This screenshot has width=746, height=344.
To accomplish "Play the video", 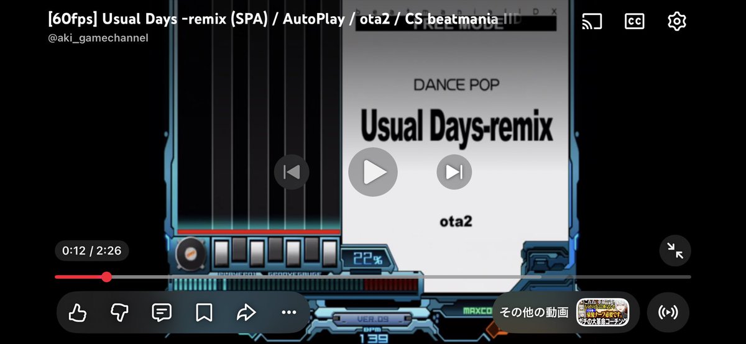I will tap(372, 172).
